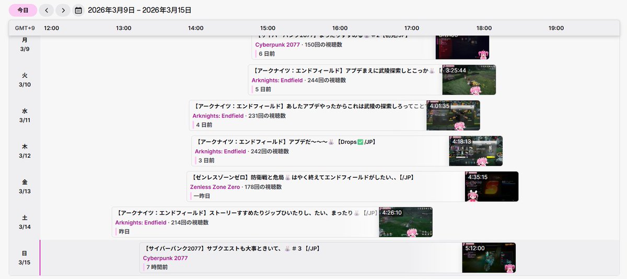
Task: Click Arknights: Endfield link with 242回の視聴数
Action: click(220, 151)
